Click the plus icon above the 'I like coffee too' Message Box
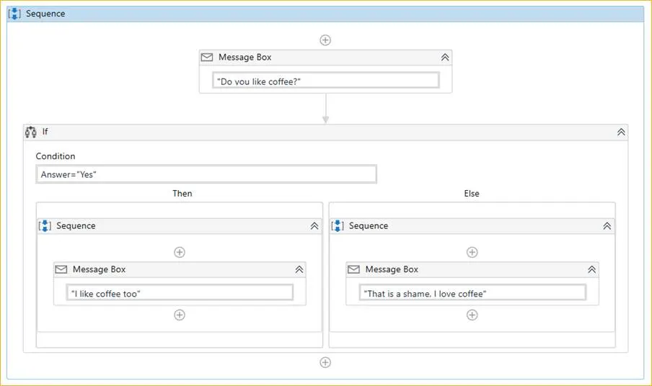 click(179, 252)
